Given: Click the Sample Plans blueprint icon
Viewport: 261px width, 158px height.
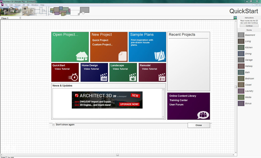Looking at the screenshot, I should coord(160,55).
